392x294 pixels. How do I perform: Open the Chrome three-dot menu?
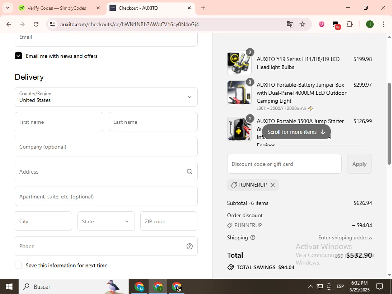384,24
